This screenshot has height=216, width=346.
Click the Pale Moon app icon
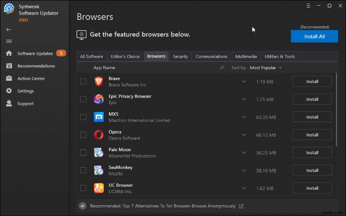coord(99,152)
